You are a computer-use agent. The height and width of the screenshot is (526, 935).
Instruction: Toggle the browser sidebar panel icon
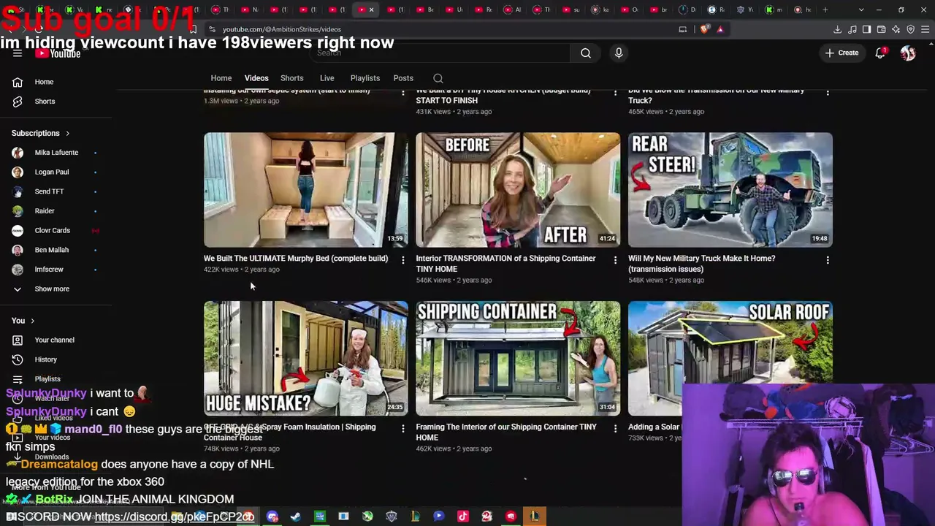click(x=866, y=29)
